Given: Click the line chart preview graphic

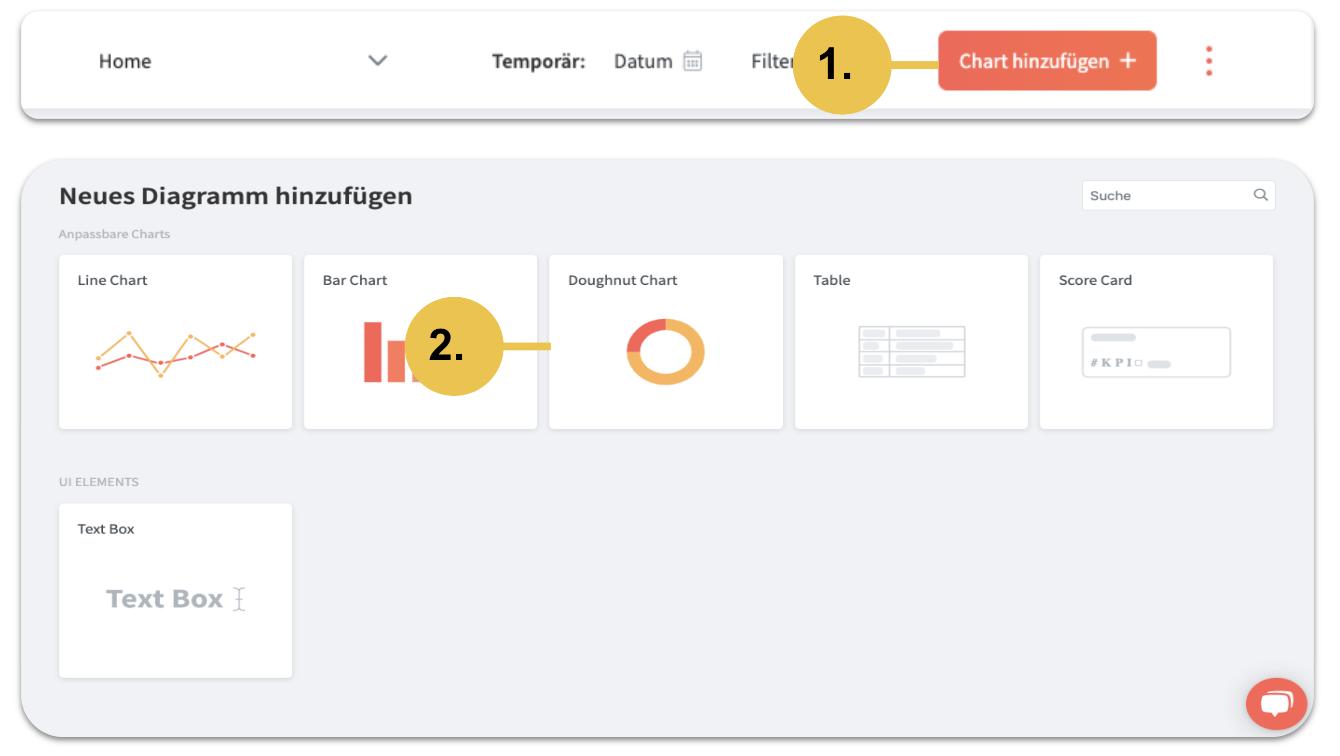Looking at the screenshot, I should 175,354.
